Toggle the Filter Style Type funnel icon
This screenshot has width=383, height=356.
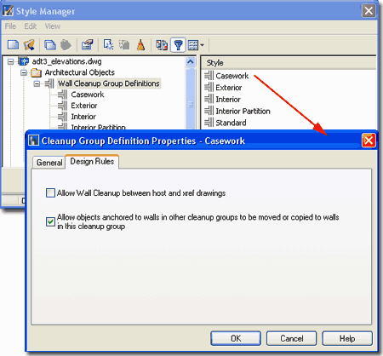(178, 45)
